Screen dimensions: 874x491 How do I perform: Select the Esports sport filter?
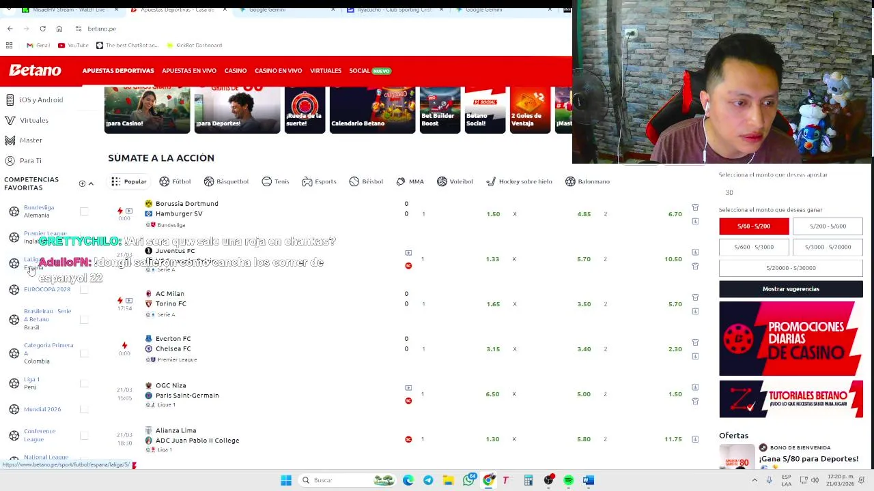[x=319, y=181]
